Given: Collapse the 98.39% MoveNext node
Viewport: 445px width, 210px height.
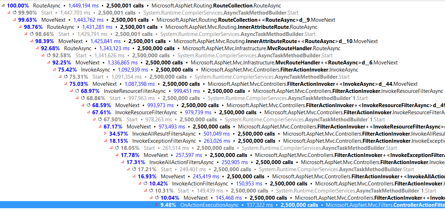Looking at the screenshot, I should pos(31,41).
